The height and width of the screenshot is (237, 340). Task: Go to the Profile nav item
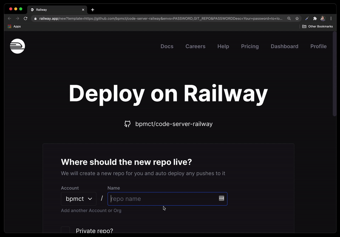(318, 46)
